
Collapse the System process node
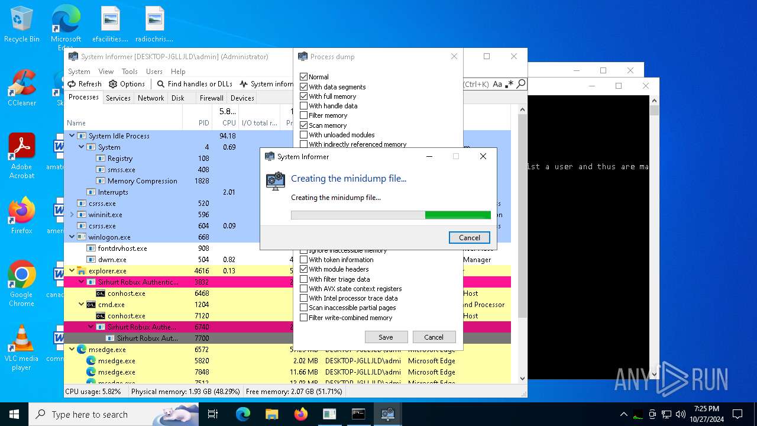click(x=82, y=147)
